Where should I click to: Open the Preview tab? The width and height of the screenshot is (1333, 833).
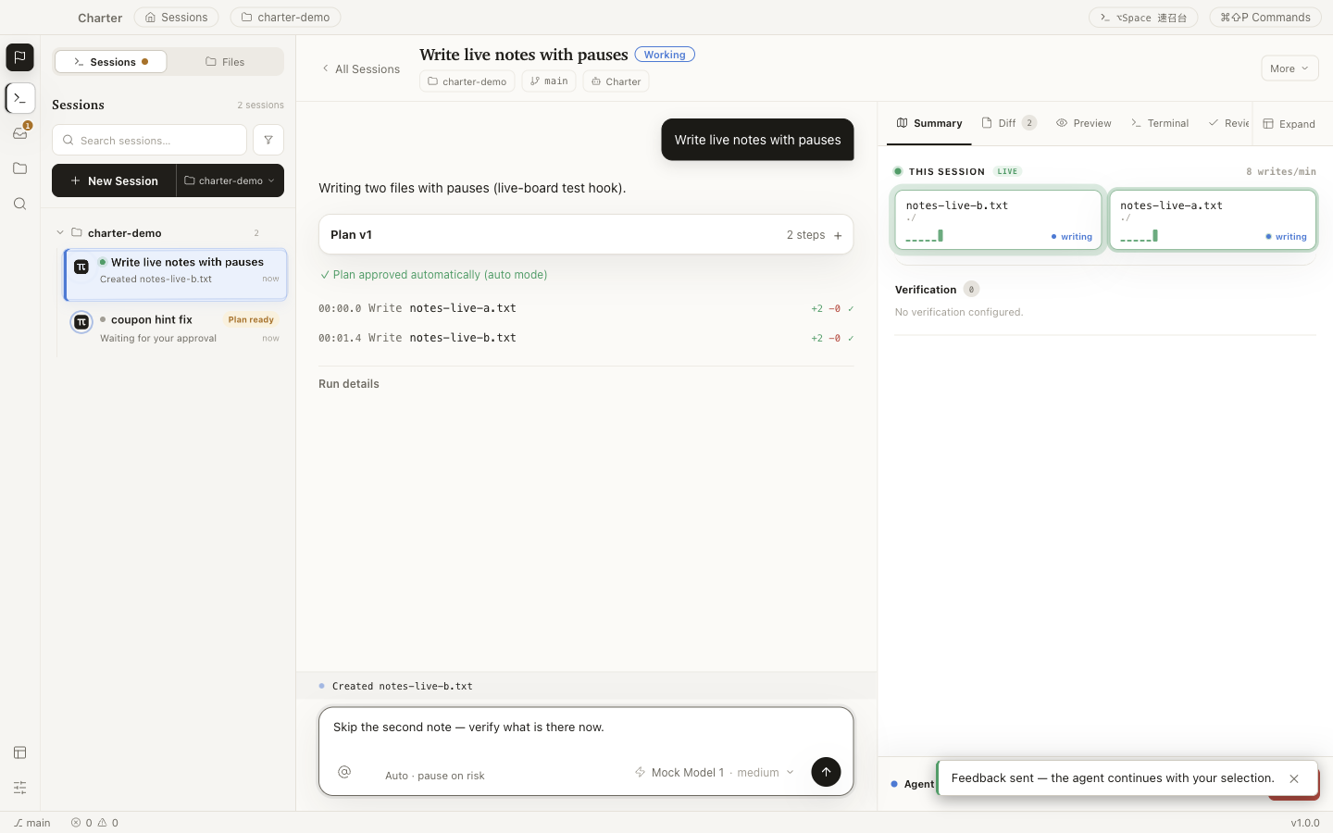pyautogui.click(x=1084, y=123)
